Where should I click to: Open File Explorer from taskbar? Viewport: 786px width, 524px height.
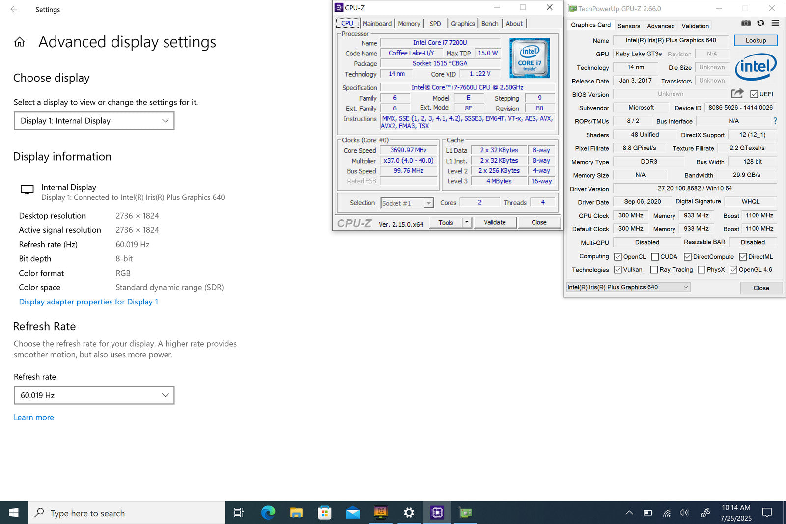pos(296,513)
